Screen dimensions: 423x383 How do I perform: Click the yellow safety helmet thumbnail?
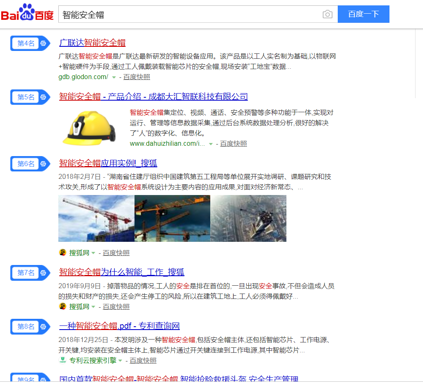[89, 128]
